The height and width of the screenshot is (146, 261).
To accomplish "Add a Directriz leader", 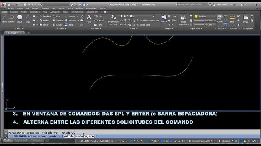I will 99,21.
